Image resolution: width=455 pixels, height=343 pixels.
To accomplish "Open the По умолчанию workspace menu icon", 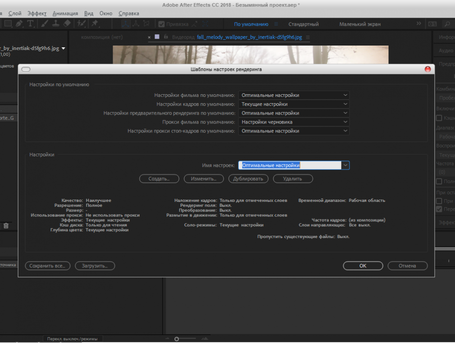I will [276, 24].
